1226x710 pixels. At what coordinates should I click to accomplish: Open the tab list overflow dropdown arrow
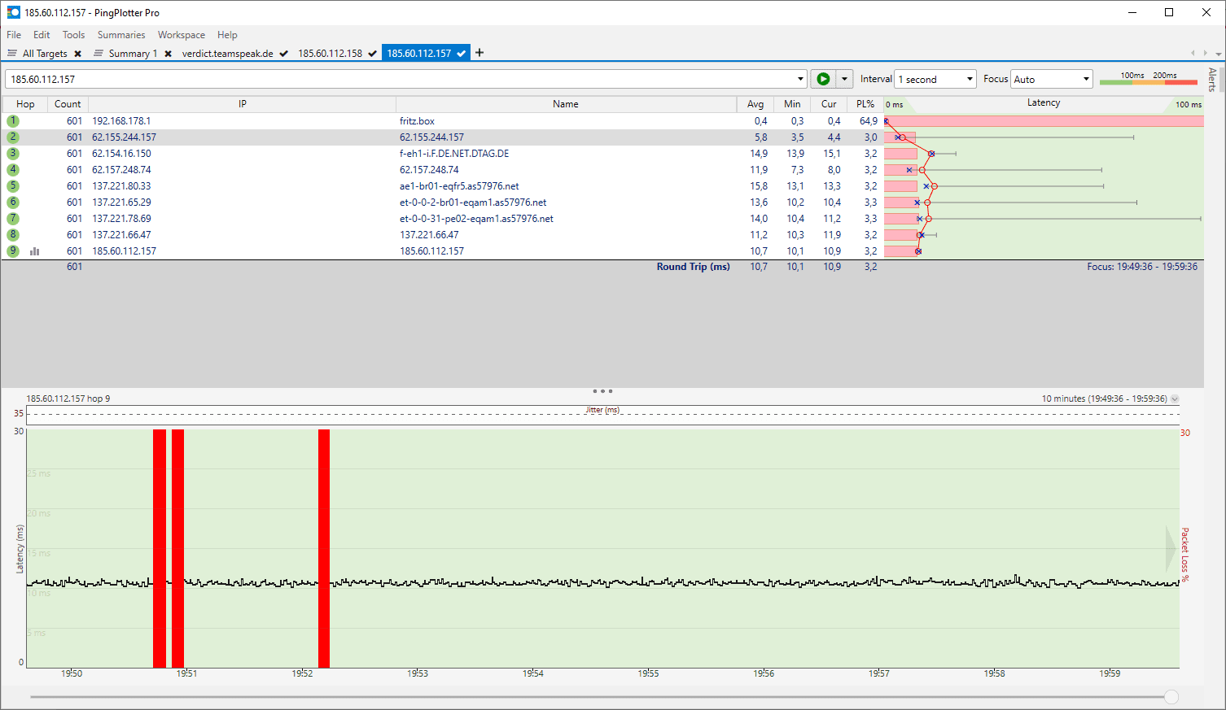(x=1219, y=54)
